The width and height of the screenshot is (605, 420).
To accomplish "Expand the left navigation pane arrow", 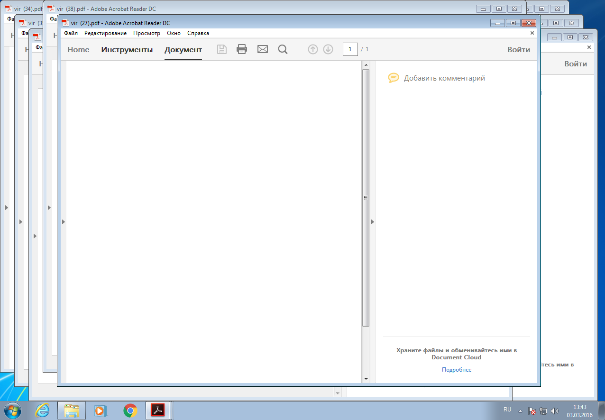I will pyautogui.click(x=64, y=221).
